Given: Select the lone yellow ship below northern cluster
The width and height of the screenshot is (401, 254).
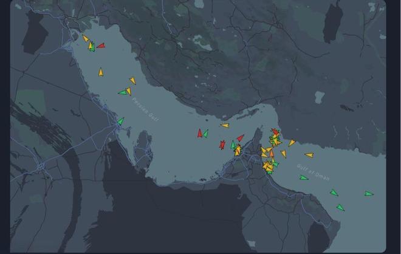Looking at the screenshot, I should coord(101,72).
